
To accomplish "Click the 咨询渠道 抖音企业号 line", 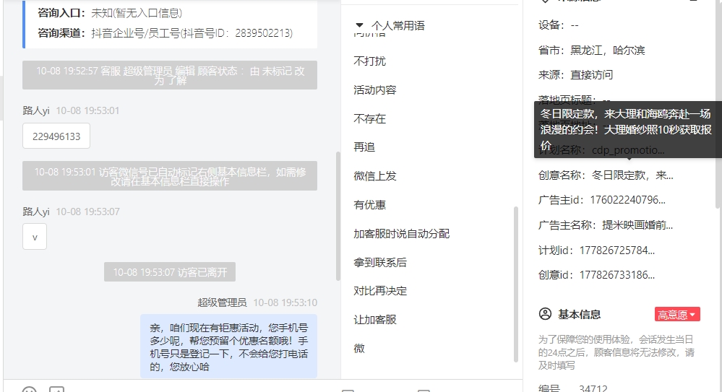I will tap(166, 33).
